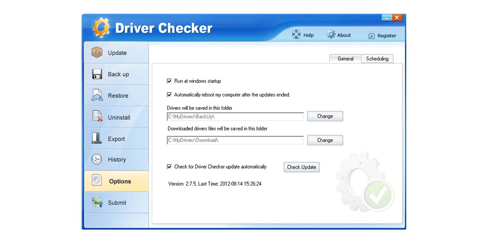Image resolution: width=487 pixels, height=243 pixels.
Task: Toggle Run at windows startup checkbox
Action: (x=169, y=81)
